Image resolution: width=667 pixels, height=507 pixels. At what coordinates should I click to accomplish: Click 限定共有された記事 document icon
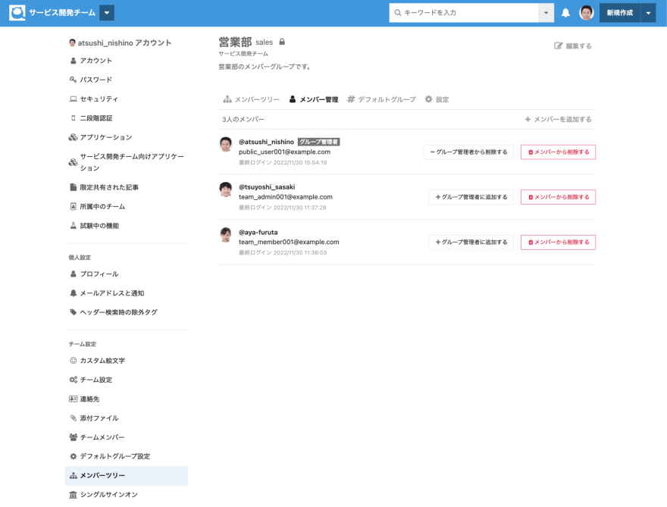point(74,188)
